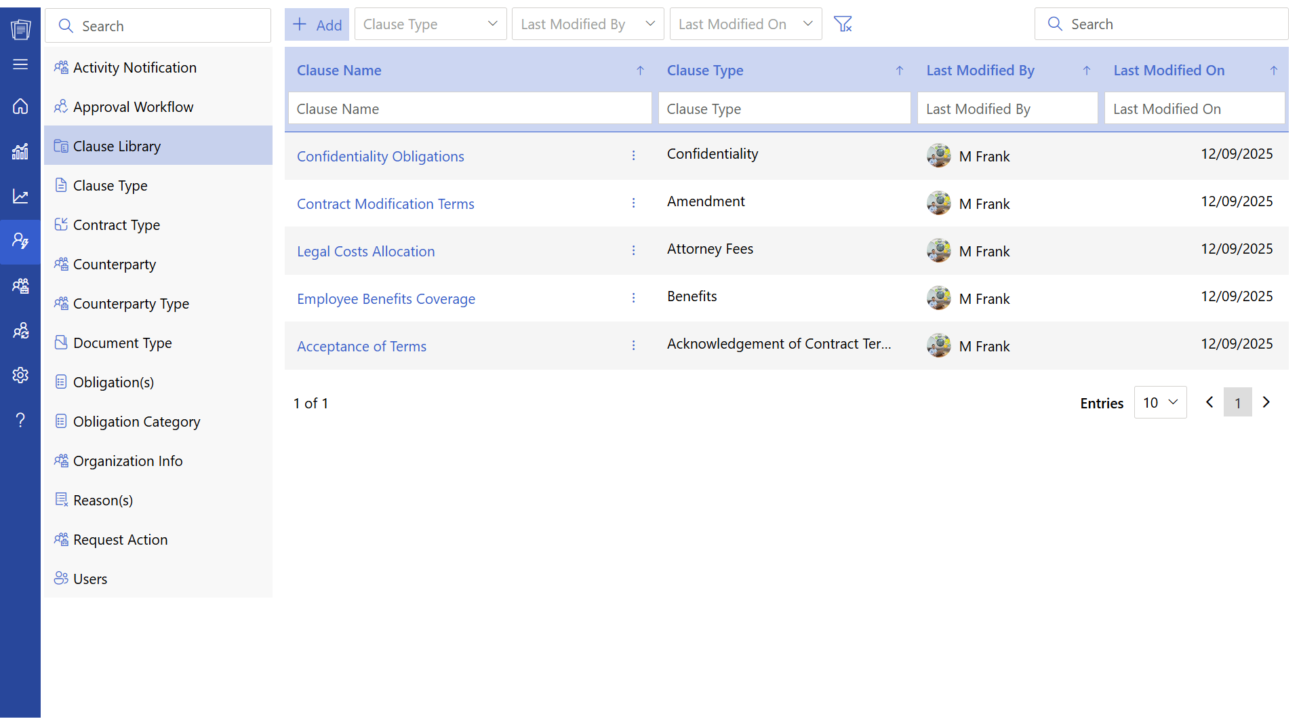Open Settings via the gear icon

[x=20, y=375]
